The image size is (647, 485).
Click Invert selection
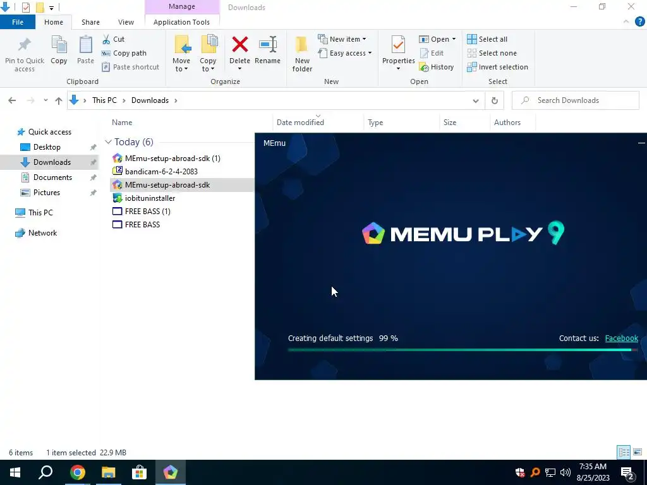click(497, 67)
